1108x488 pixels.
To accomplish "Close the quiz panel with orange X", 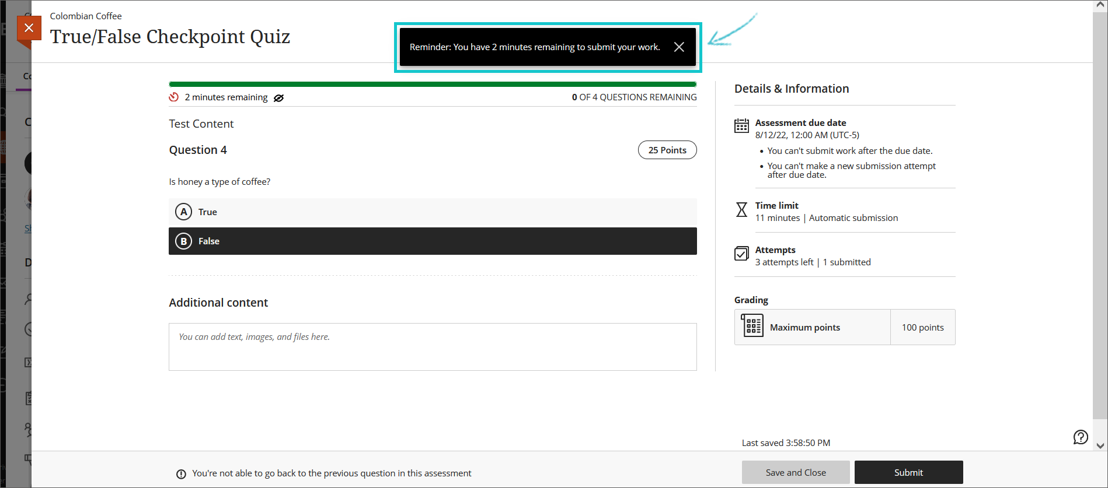I will 29,28.
